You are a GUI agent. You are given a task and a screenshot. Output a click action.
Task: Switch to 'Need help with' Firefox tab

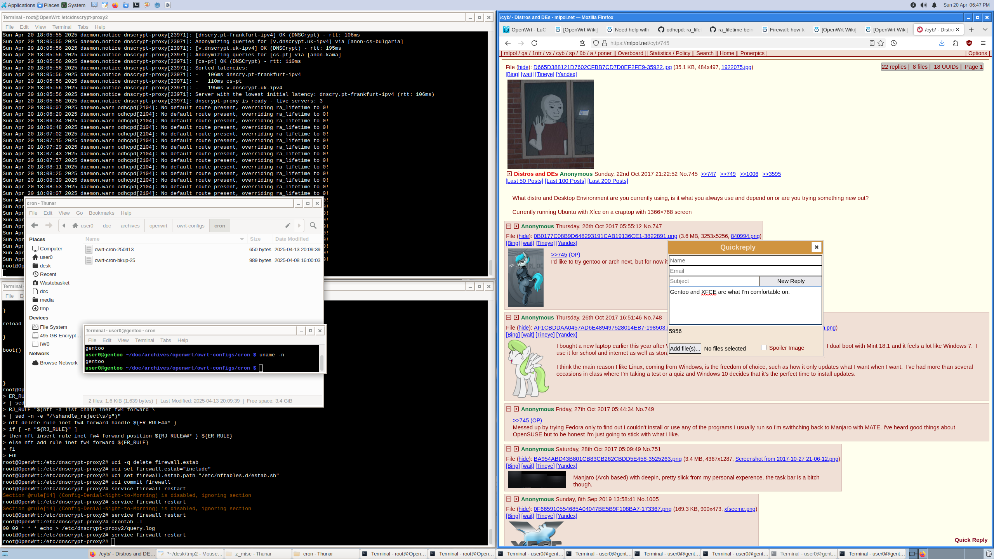coord(628,30)
